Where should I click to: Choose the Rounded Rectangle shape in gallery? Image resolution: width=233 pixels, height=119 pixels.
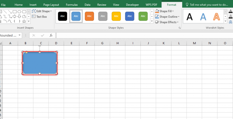24,12
